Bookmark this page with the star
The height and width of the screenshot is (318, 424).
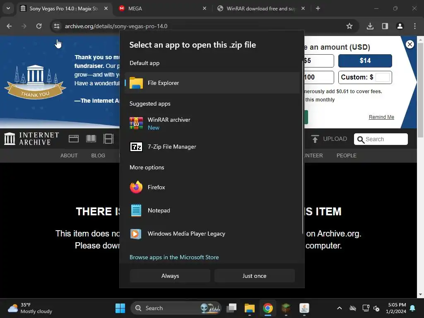click(x=349, y=26)
